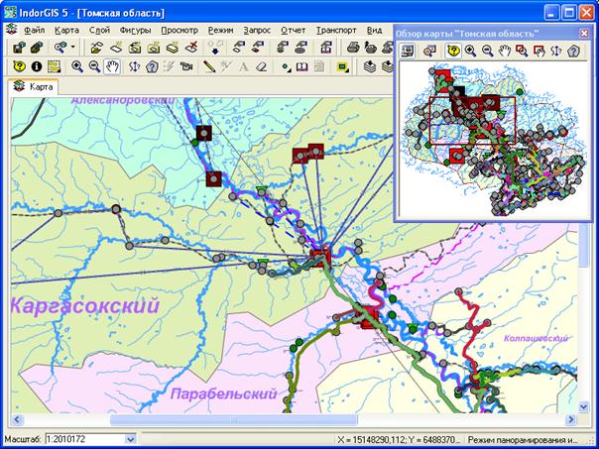Click the zoom in magnifier in main toolbar
This screenshot has height=449, width=599.
(77, 66)
